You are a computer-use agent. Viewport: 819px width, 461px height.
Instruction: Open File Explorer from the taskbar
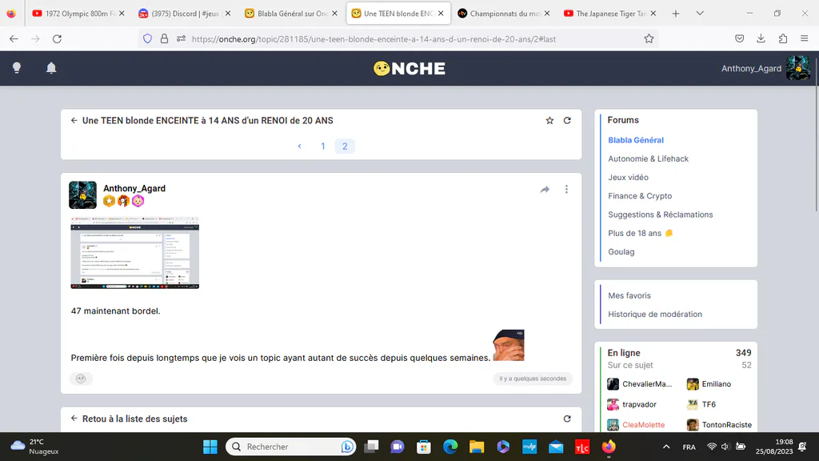coord(477,447)
